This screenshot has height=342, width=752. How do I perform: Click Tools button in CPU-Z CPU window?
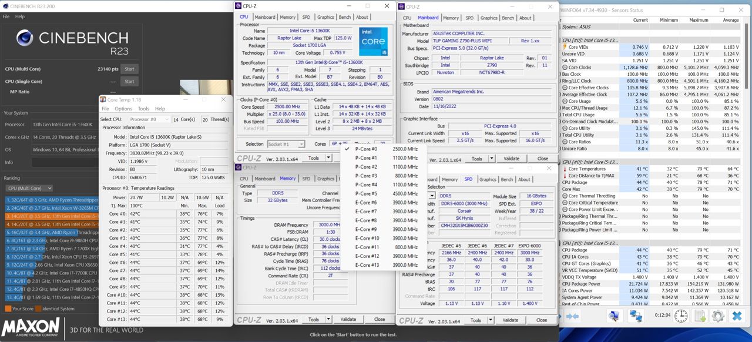click(313, 158)
